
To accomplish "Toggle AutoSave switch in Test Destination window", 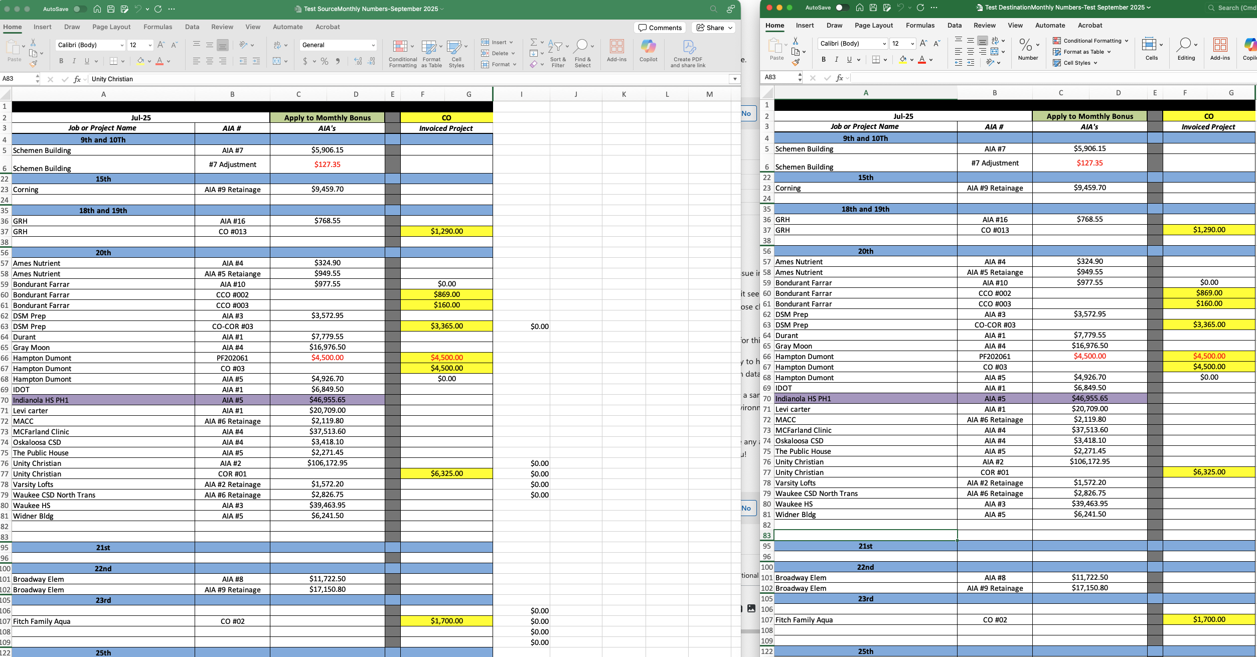I will (x=842, y=8).
